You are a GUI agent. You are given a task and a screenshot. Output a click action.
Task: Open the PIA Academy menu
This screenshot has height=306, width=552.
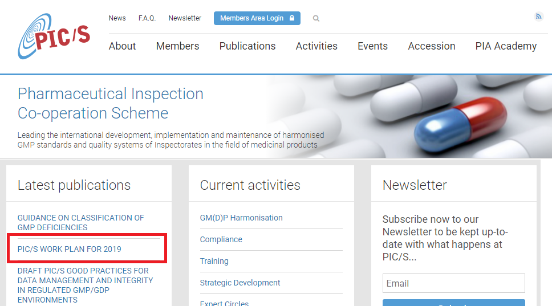(x=506, y=46)
